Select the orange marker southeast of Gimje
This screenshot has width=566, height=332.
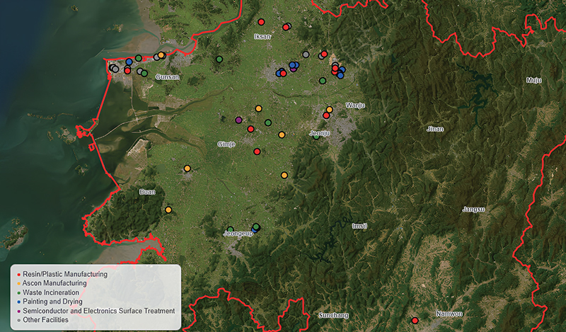pyautogui.click(x=284, y=176)
